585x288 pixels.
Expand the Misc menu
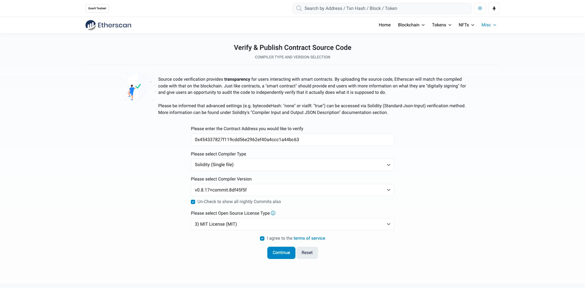pos(488,25)
